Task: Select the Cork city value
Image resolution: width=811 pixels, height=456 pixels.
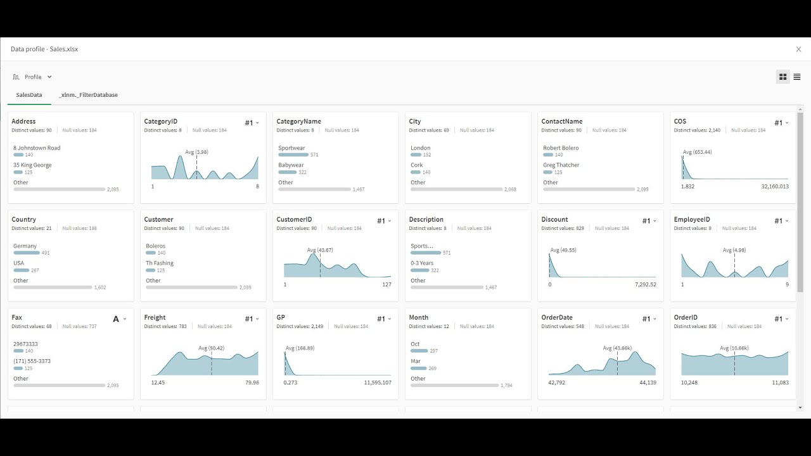Action: click(x=416, y=165)
